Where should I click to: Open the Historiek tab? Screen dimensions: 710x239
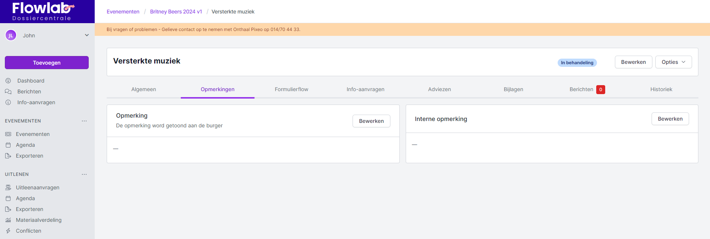point(661,89)
